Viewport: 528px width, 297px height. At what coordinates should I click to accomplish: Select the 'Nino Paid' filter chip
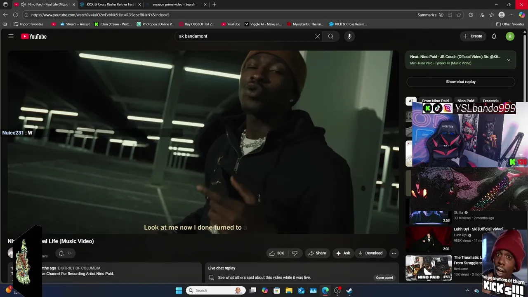pos(466,101)
